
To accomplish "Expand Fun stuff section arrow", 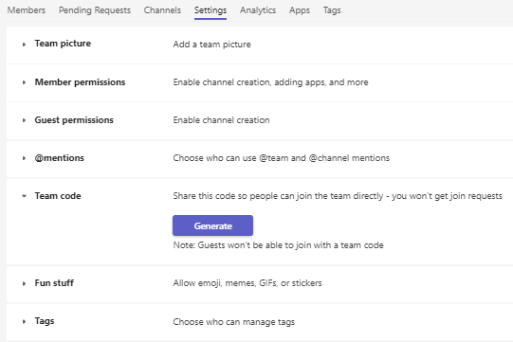I will click(x=24, y=283).
